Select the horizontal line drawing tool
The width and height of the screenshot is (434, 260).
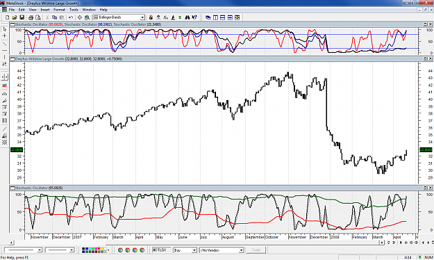click(x=4, y=50)
